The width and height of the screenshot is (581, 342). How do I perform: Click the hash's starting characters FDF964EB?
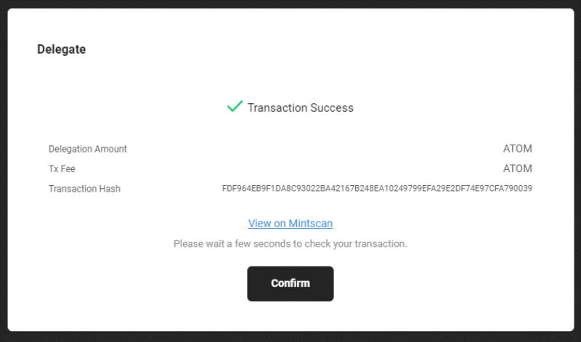click(240, 189)
